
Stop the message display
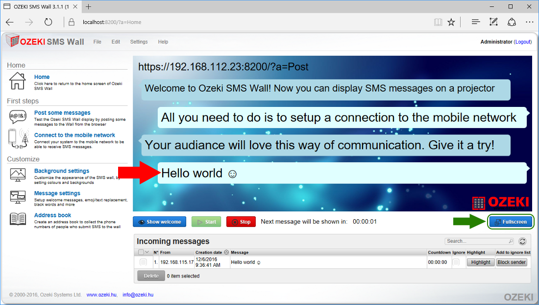(241, 222)
